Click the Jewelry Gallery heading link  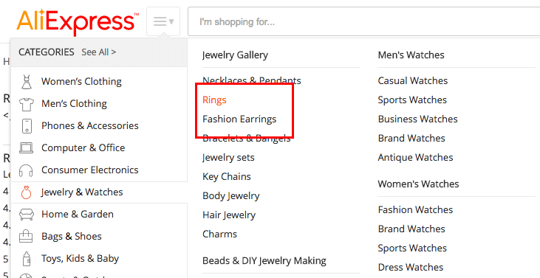tap(235, 55)
